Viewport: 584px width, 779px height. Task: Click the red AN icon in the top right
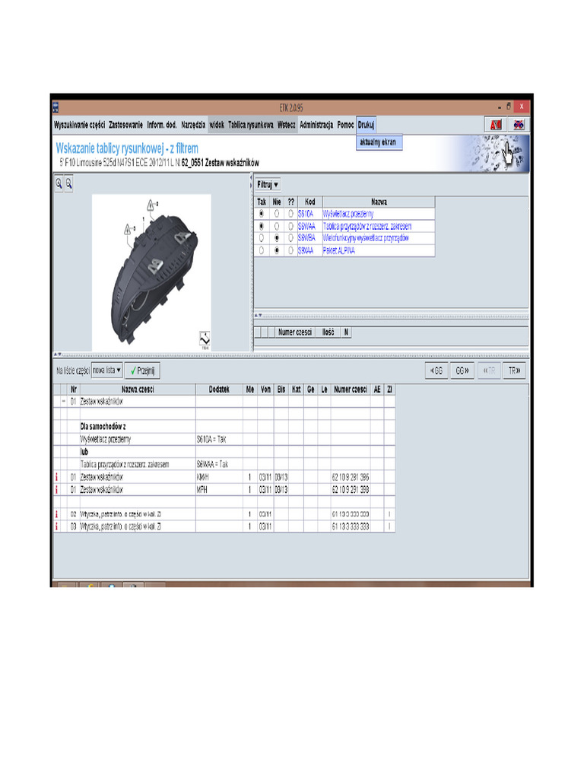coord(495,124)
